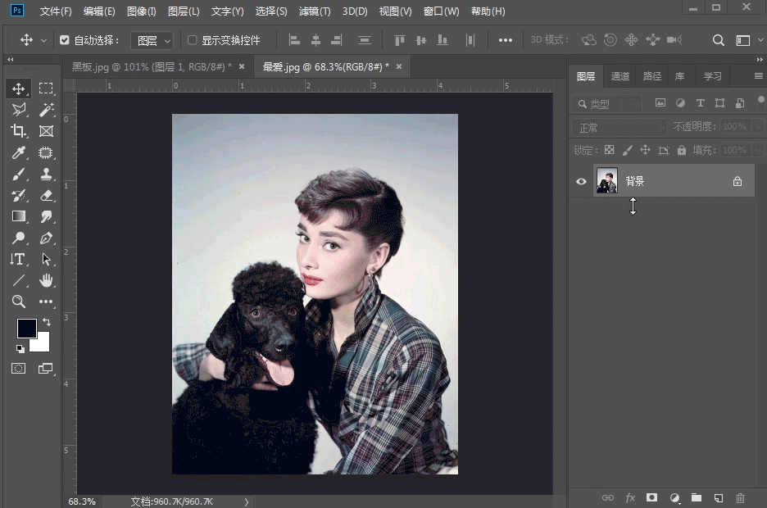Open the 滤镜(T) menu
The width and height of the screenshot is (767, 508).
(x=315, y=11)
